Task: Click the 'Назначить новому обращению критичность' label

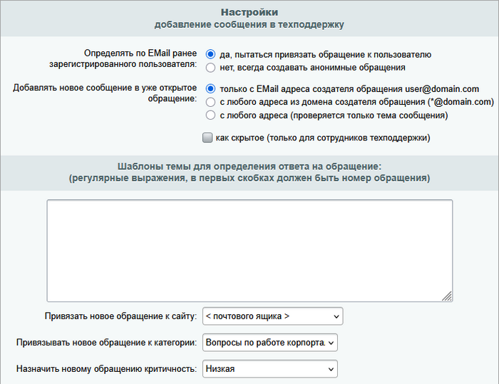Action: coord(106,369)
